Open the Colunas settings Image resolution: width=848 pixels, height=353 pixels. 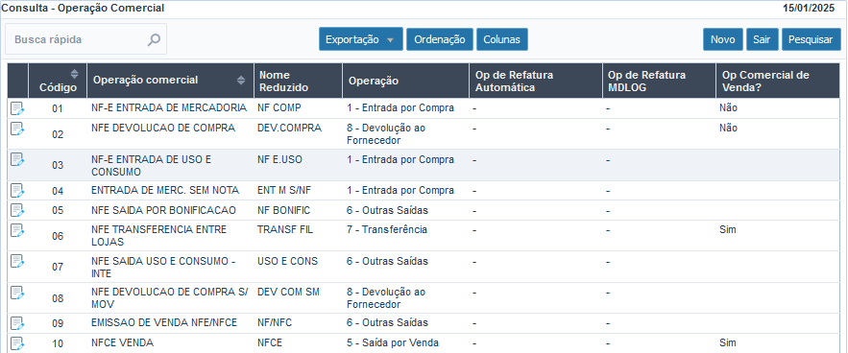coord(502,39)
